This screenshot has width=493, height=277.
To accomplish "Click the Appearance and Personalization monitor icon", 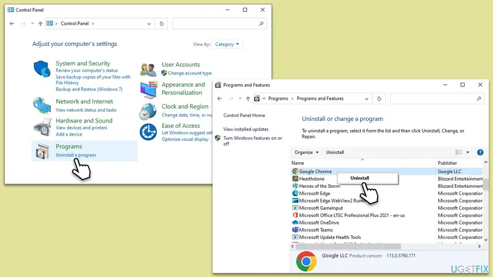I will tap(148, 90).
